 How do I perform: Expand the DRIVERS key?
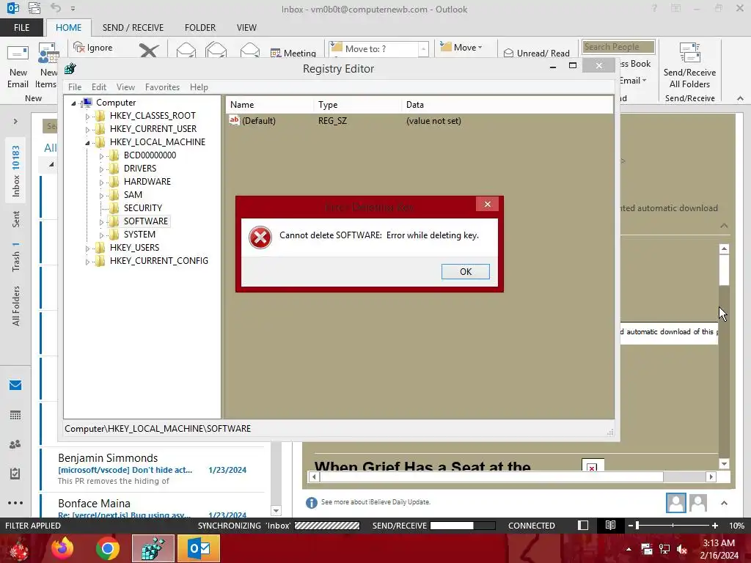(x=101, y=169)
